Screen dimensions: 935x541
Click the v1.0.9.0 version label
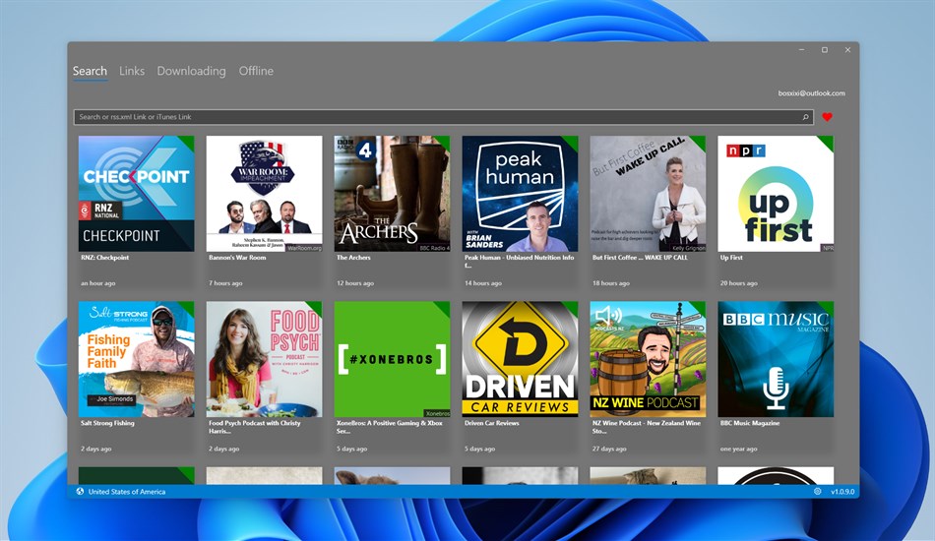[x=842, y=492]
